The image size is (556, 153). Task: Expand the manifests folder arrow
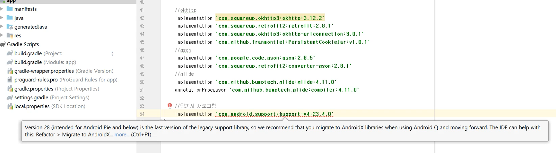pos(2,9)
